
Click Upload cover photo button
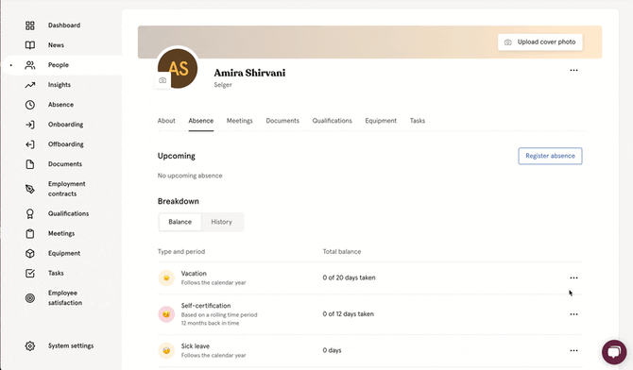pyautogui.click(x=540, y=42)
